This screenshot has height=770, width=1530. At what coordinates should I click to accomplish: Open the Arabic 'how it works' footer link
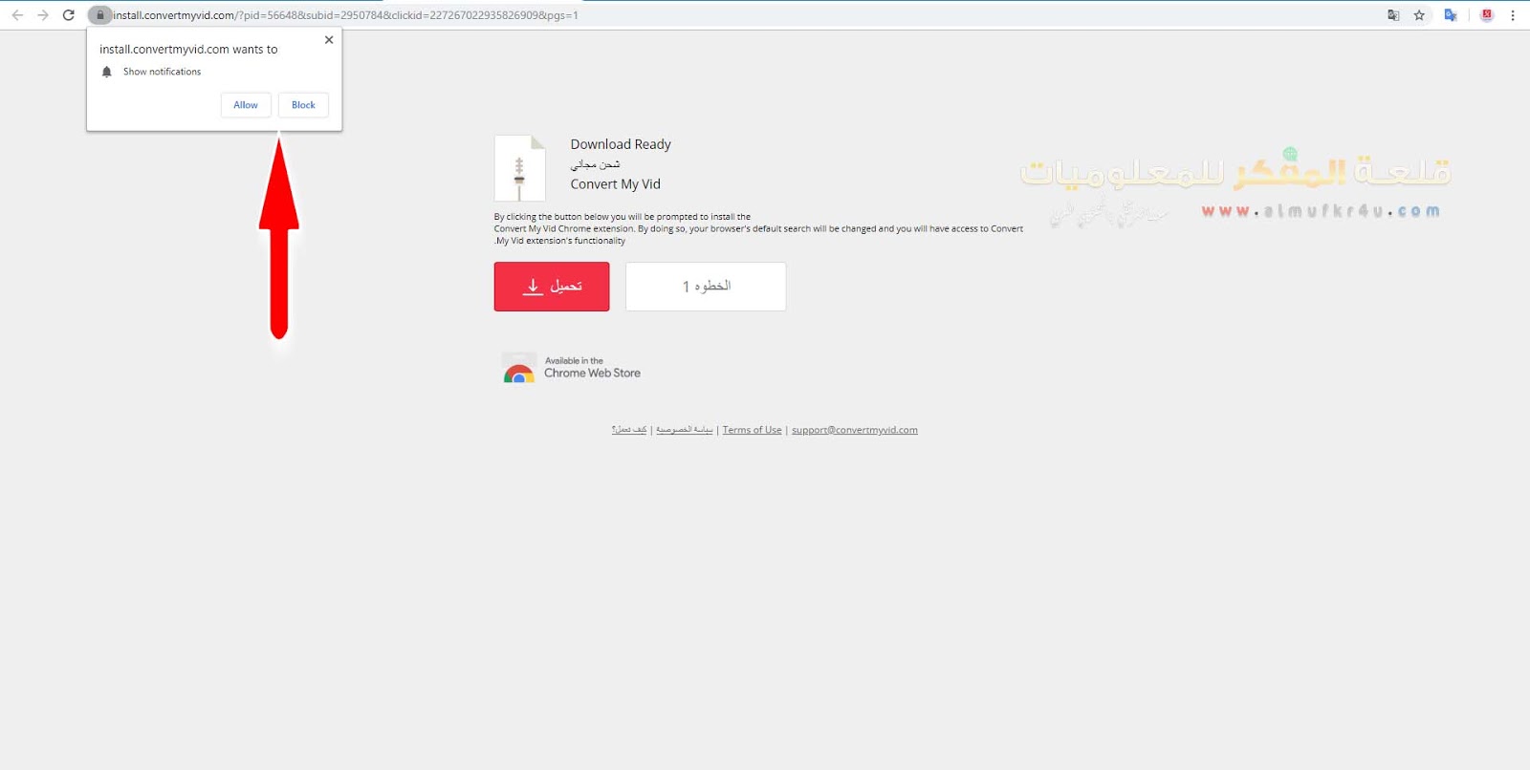click(629, 430)
